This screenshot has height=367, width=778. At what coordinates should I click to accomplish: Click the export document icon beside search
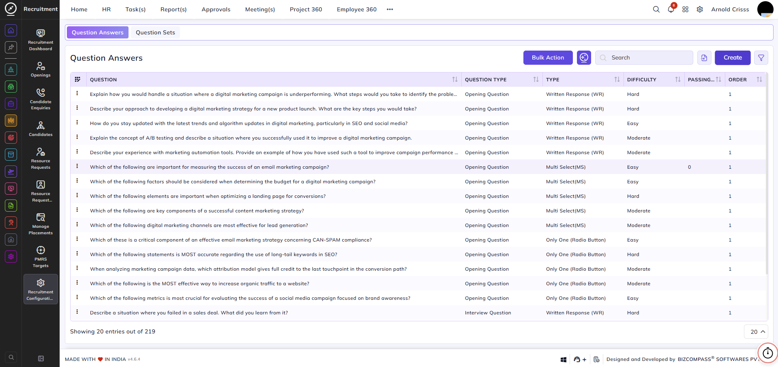pos(704,58)
